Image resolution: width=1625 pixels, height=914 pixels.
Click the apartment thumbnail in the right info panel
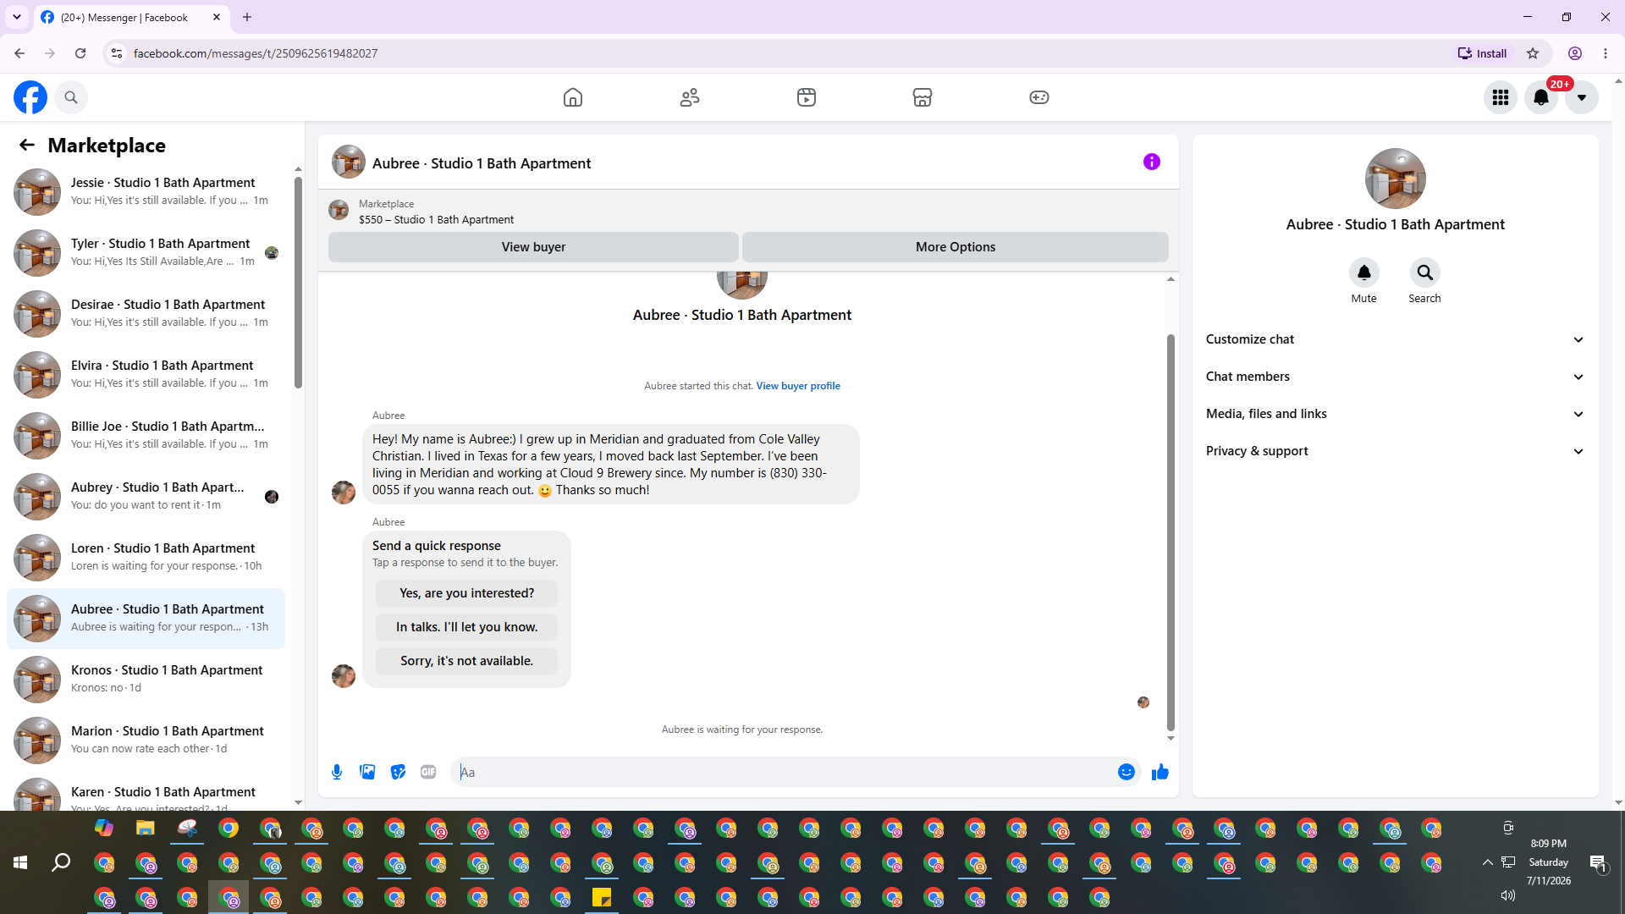[1396, 179]
